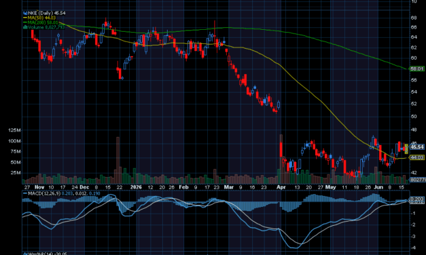Click the MACD(12,26,9) indicator label
This screenshot has height=255, width=426.
44,194
